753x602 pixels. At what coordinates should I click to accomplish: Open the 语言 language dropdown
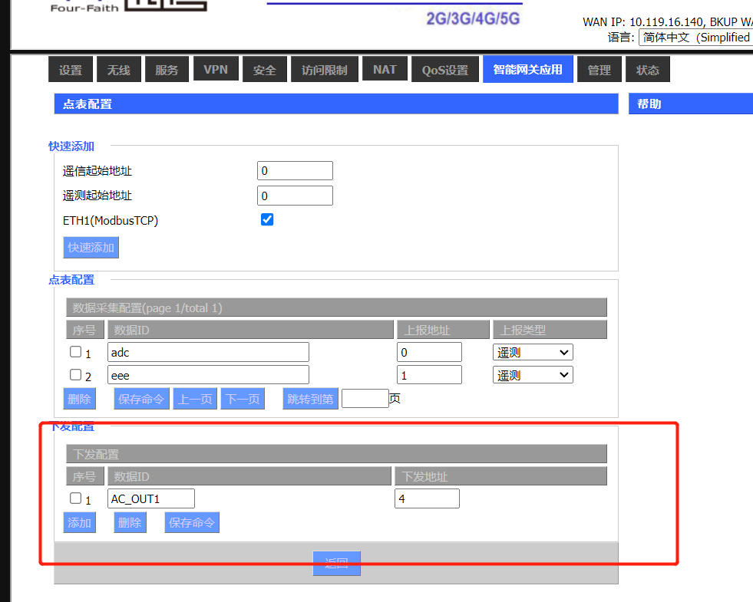coord(695,38)
